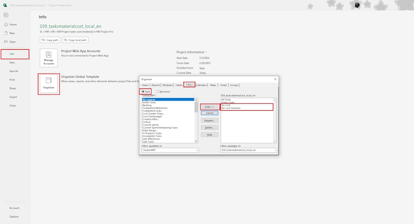Open the 039_tasksmaterialcost_local_en filters available dropdown
Image resolution: width=414 pixels, height=224 pixels.
tap(275, 150)
